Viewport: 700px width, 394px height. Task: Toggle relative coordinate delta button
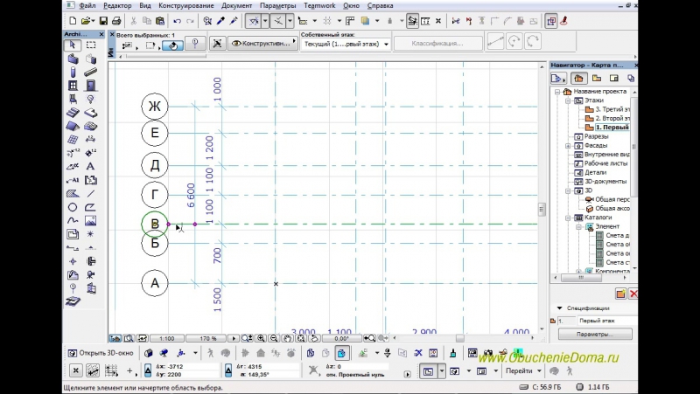148,370
